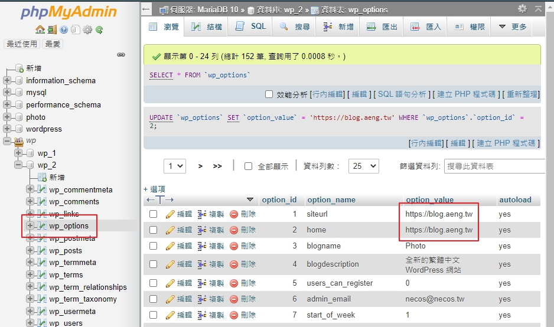Image resolution: width=554 pixels, height=327 pixels.
Task: Click the edit pencil for admin_email row
Action: click(170, 299)
